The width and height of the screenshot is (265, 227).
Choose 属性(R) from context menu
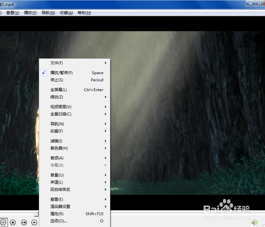74,214
